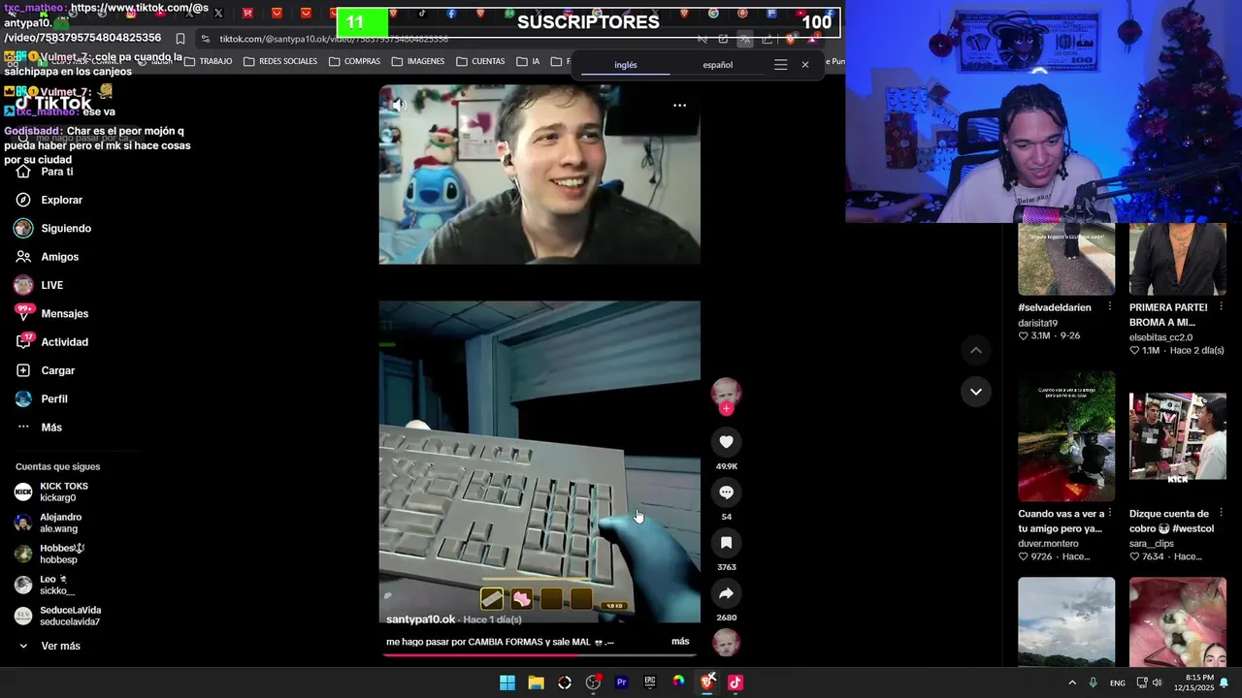Open the IMAGENES bookmarks folder
Viewport: 1242px width, 698px height.
click(x=418, y=61)
